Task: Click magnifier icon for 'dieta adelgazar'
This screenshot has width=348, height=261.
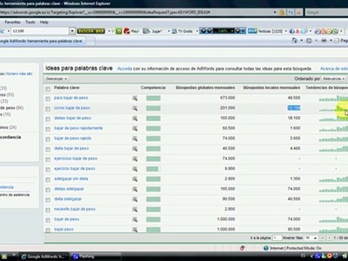Action: click(135, 199)
